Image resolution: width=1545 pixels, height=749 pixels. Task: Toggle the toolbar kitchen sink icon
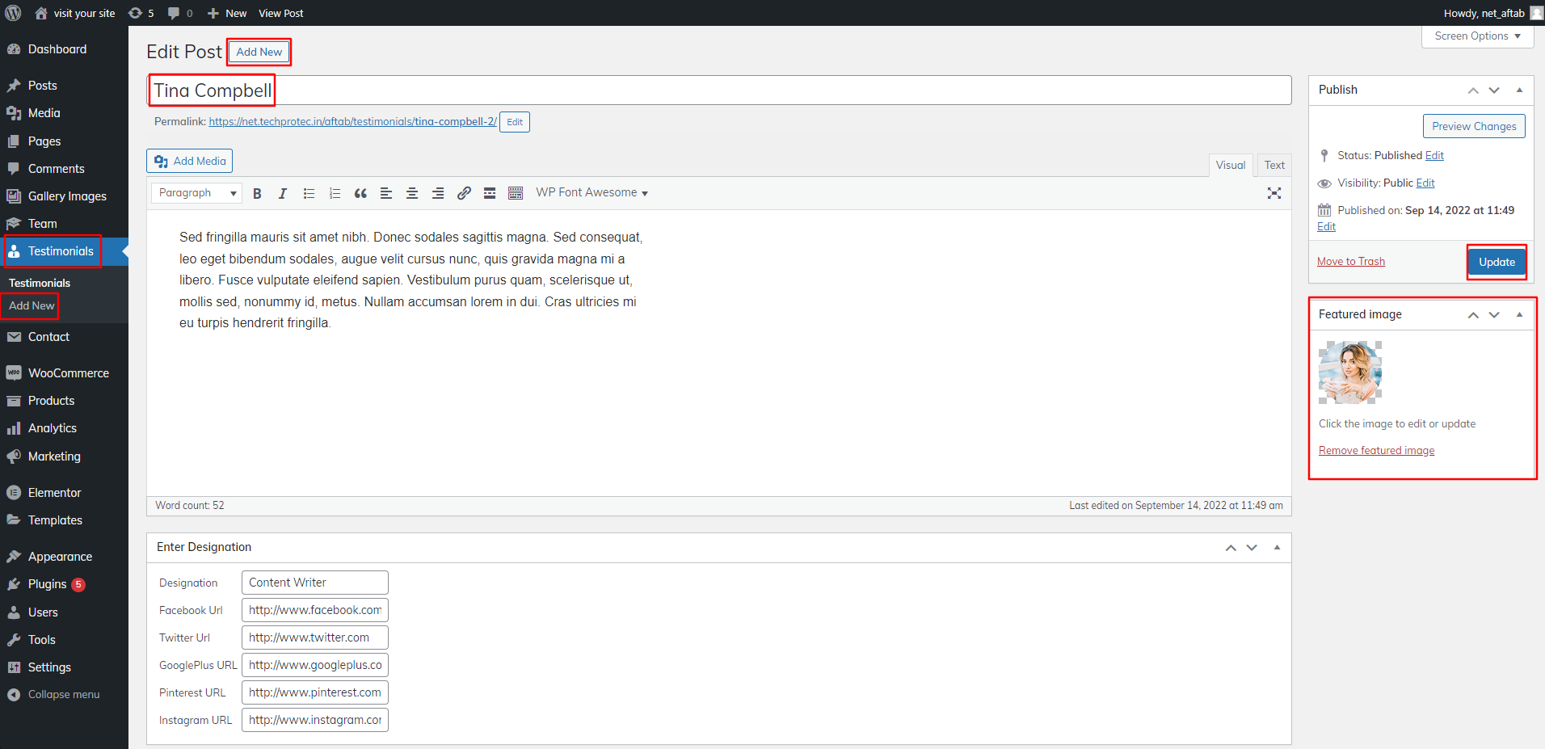pos(516,193)
